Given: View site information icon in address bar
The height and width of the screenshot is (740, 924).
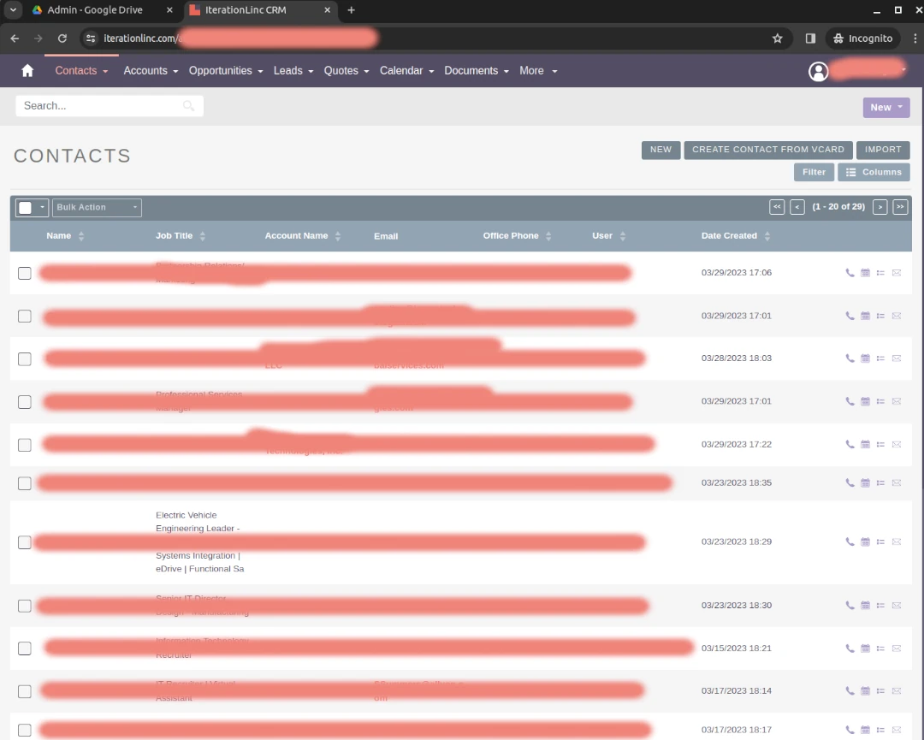Looking at the screenshot, I should (90, 38).
